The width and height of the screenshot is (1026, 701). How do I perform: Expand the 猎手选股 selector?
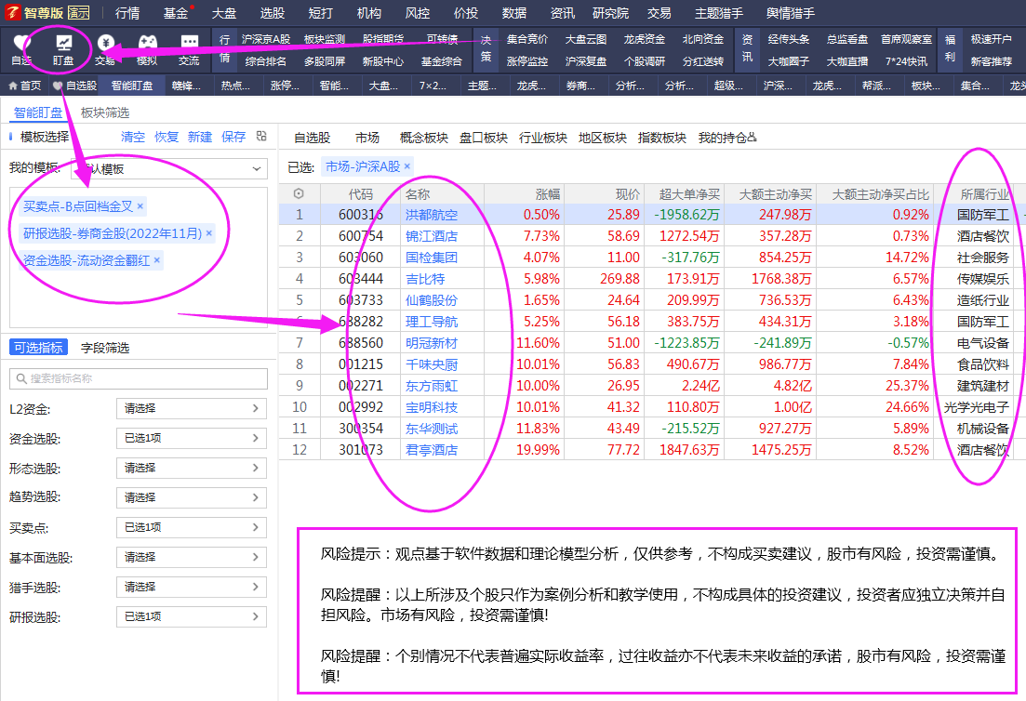191,588
